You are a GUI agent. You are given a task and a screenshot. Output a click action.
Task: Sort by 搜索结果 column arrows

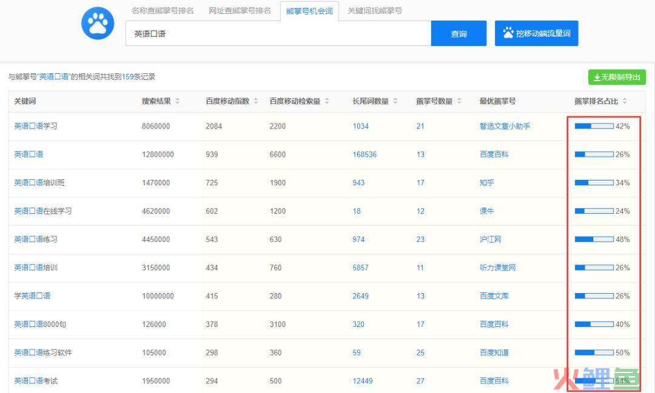(178, 101)
